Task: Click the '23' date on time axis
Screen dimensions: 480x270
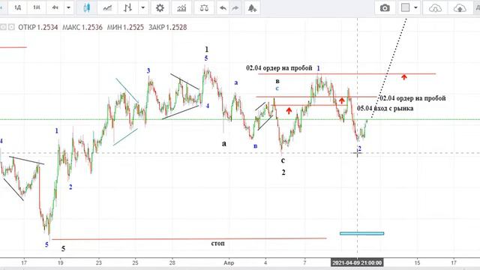Action: (x=98, y=262)
